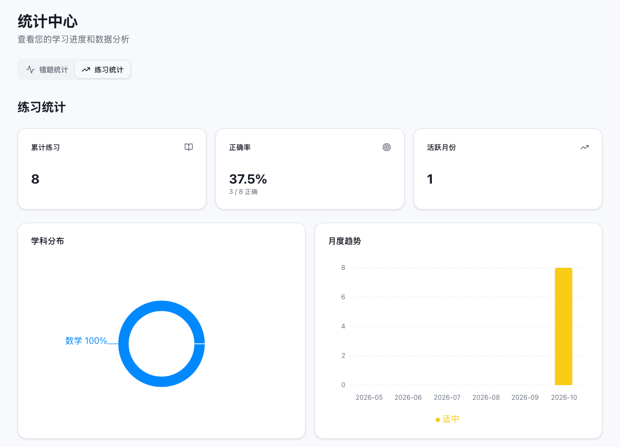Screen dimensions: 620x447
Task: Click the 2026-06 axis label
Action: [408, 397]
